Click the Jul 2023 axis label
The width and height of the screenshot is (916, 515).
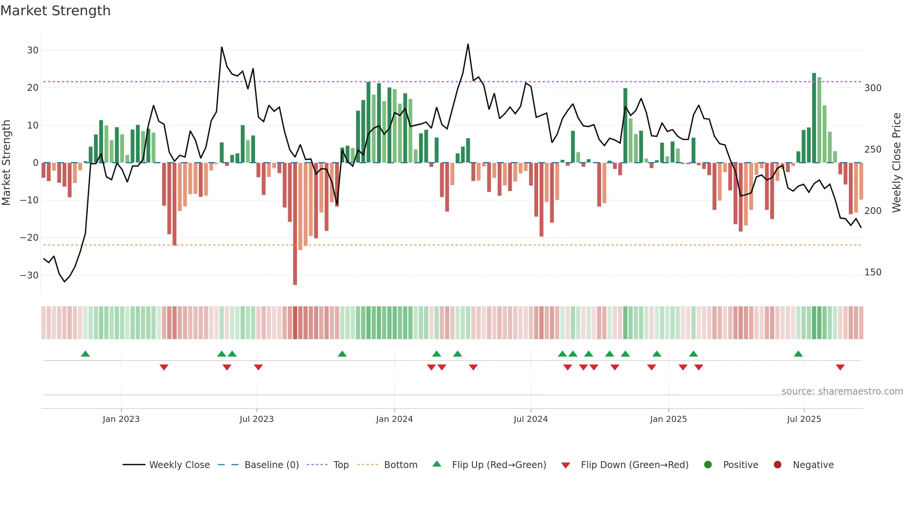pyautogui.click(x=256, y=419)
